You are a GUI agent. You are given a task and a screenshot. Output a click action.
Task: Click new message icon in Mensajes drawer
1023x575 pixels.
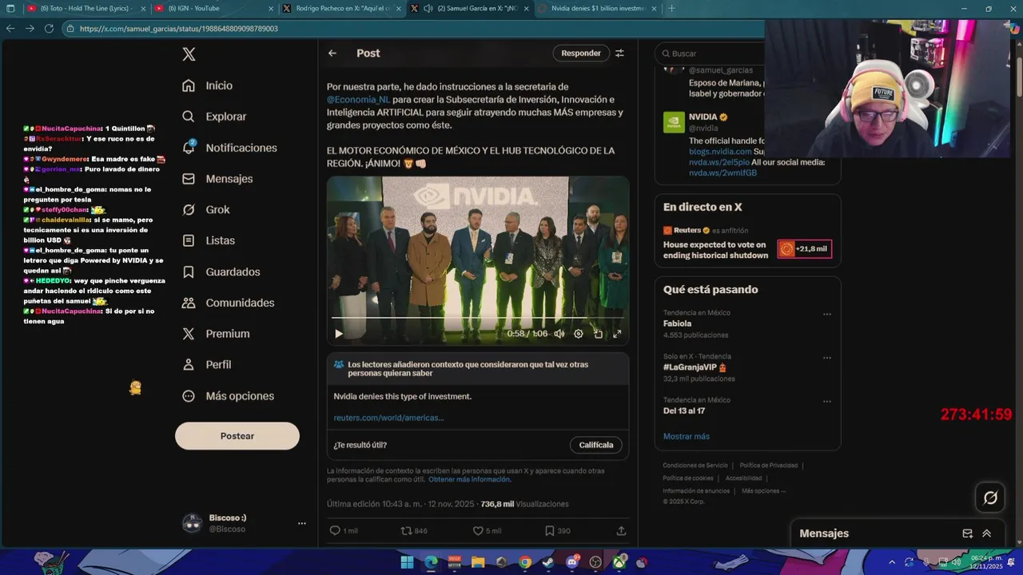pyautogui.click(x=967, y=533)
